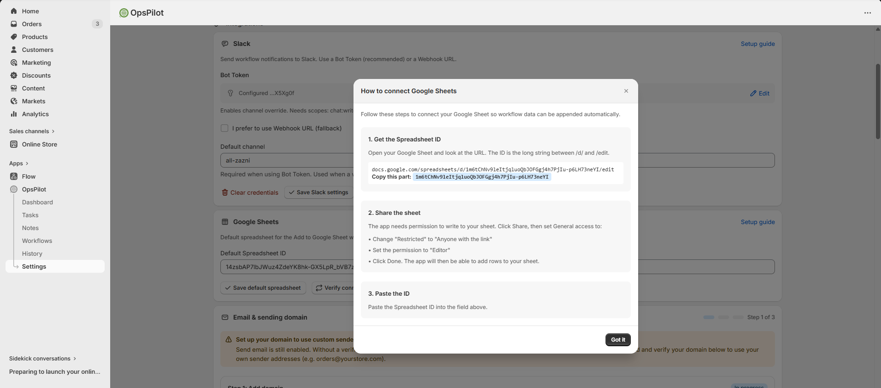This screenshot has width=881, height=388.
Task: Open the Workflows menu item
Action: (x=37, y=241)
